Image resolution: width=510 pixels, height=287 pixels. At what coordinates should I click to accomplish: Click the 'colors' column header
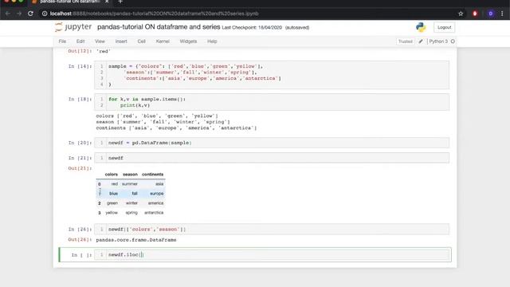tap(112, 175)
